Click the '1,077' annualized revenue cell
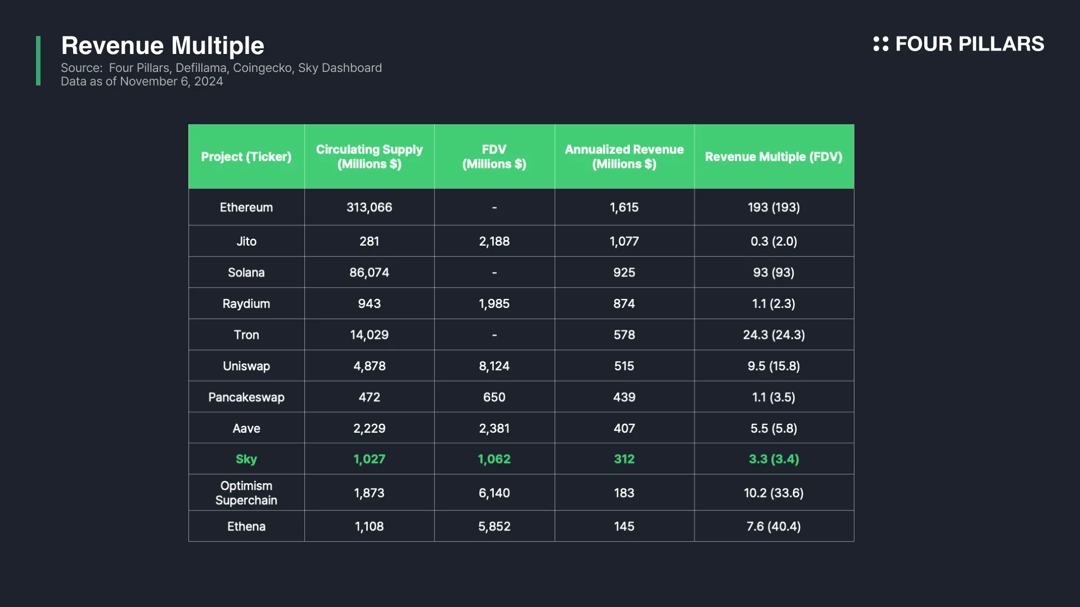1080x607 pixels. click(624, 241)
